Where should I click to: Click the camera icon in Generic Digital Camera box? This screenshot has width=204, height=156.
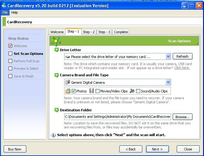click(68, 82)
